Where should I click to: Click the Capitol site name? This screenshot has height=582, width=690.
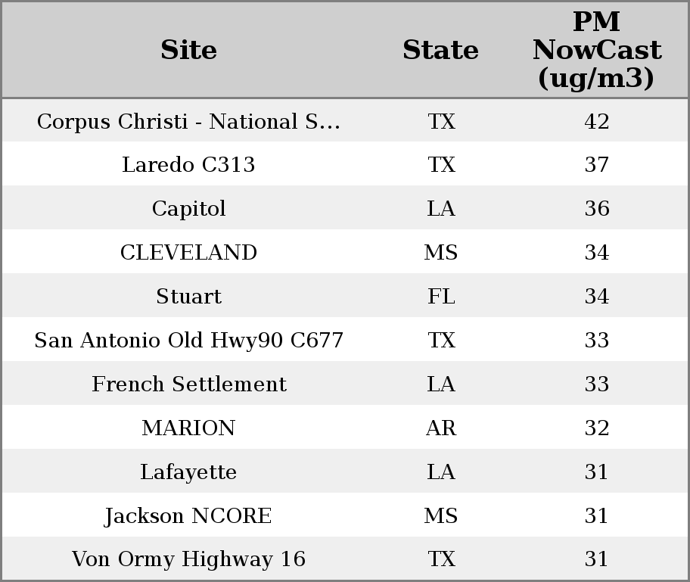(188, 209)
